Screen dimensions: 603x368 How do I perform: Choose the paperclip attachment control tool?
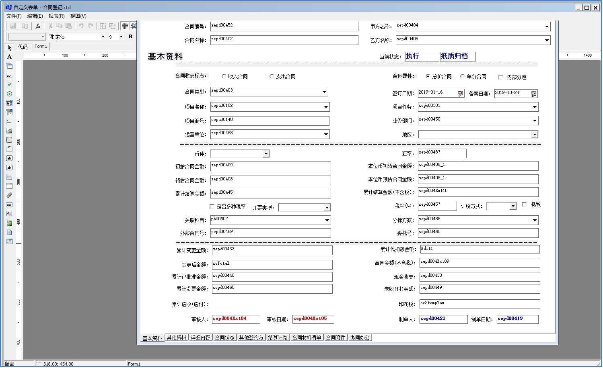(x=9, y=195)
